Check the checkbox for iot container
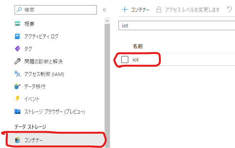Screen dimensions: 235x148 click(x=125, y=60)
